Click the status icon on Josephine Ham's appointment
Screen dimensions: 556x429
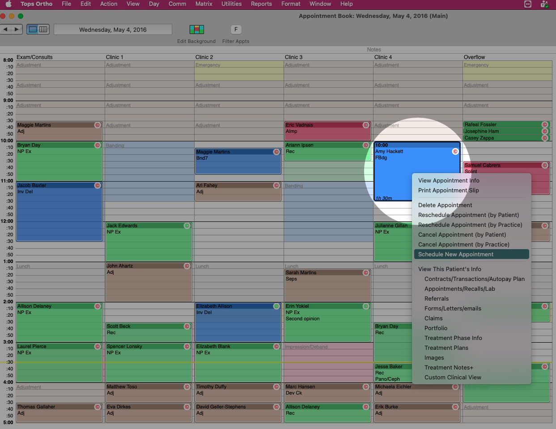pos(545,132)
